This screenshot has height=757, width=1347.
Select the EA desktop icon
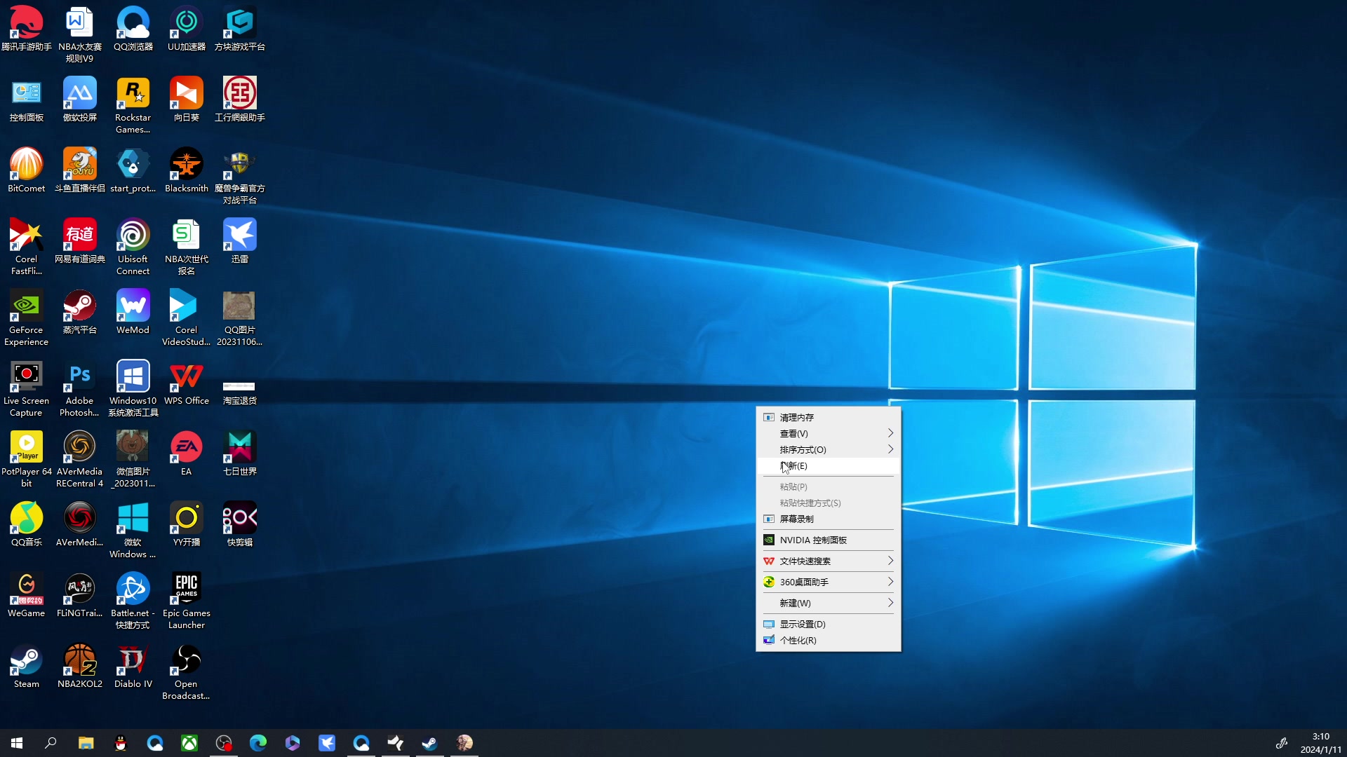187,453
